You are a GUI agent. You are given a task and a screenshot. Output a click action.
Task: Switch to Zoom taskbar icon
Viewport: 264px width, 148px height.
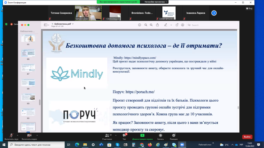[182, 145]
